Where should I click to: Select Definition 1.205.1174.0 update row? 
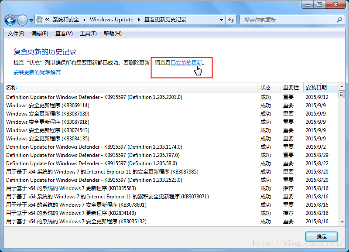[171, 147]
